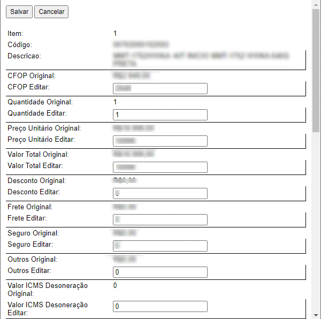Select the Seguro Editar text field
Viewport: 321px width, 319px height.
160,246
